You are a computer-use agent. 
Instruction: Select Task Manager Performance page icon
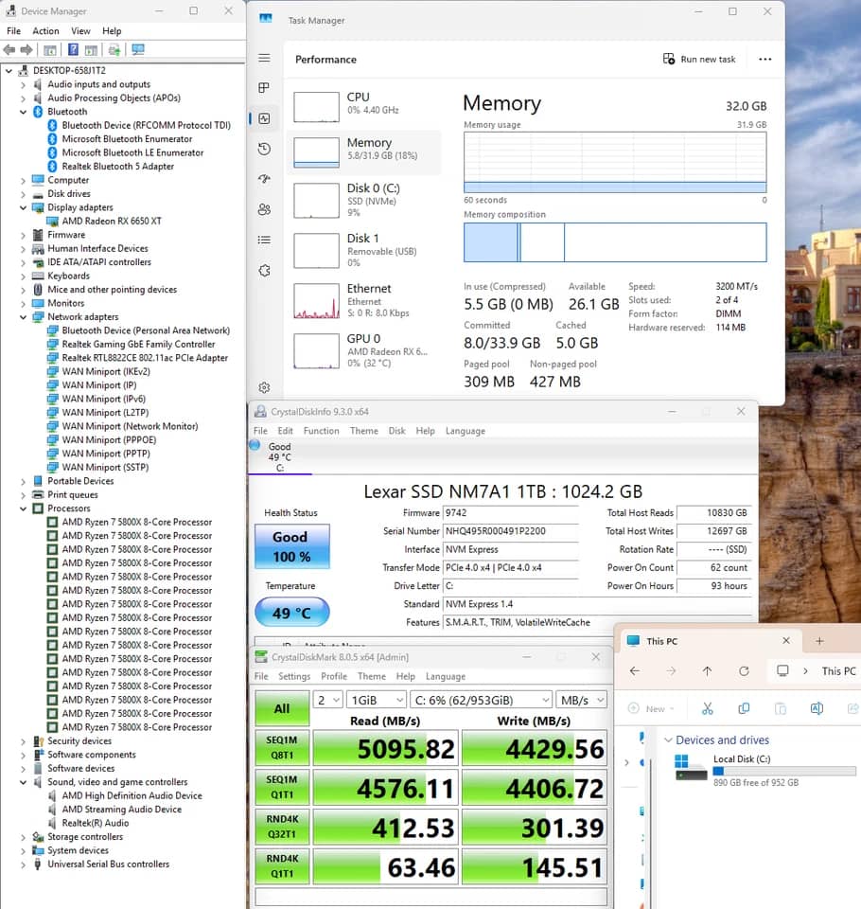(264, 118)
